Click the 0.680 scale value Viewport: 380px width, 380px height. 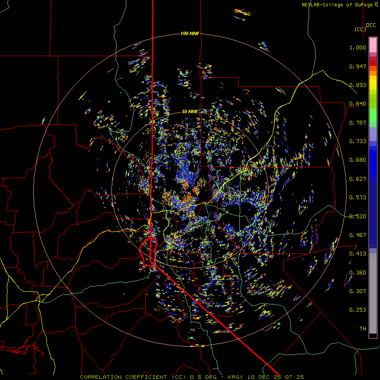point(358,160)
